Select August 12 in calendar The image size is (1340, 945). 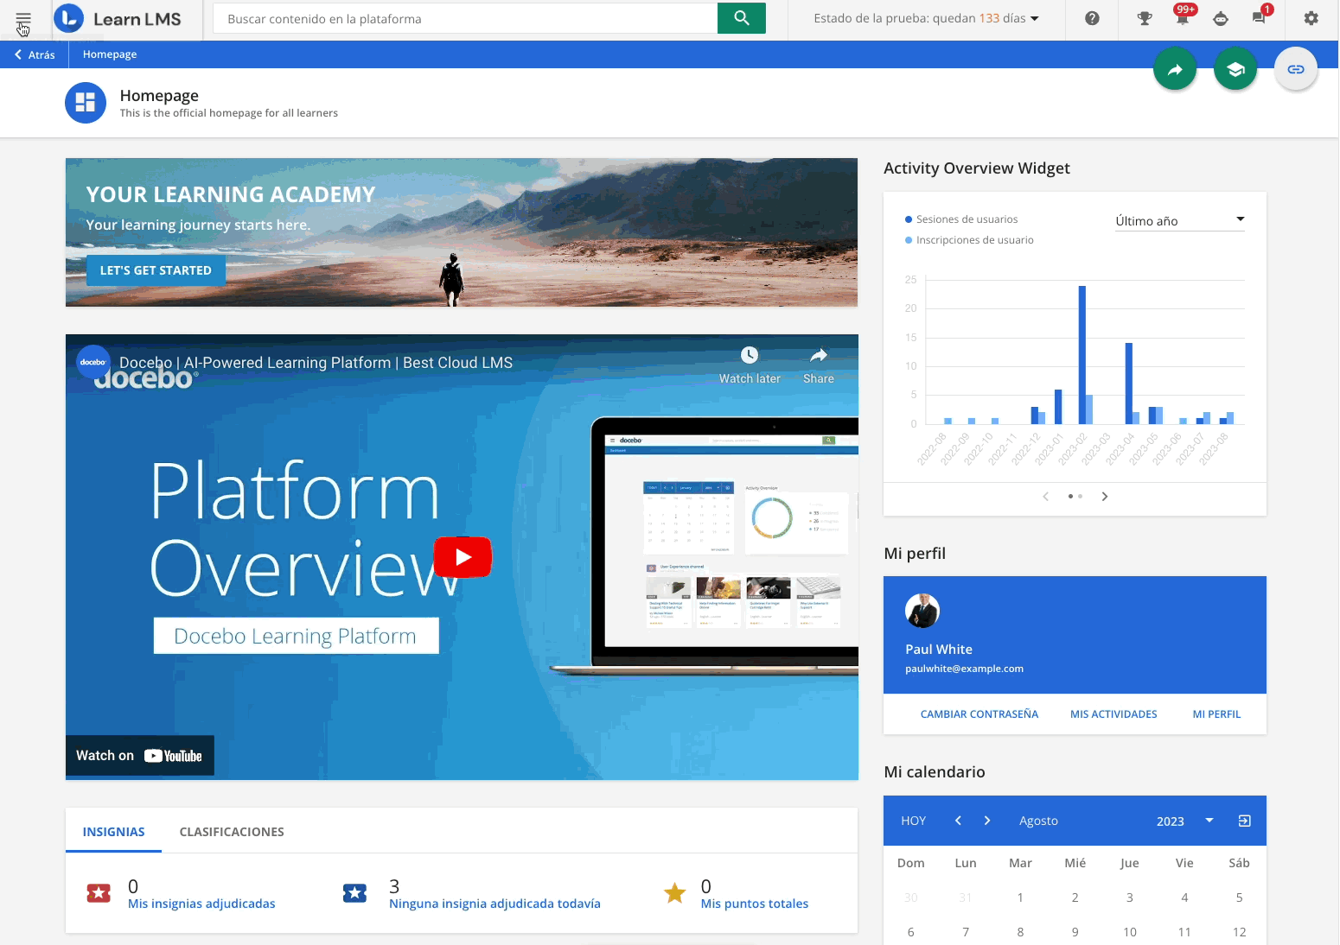tap(1239, 932)
